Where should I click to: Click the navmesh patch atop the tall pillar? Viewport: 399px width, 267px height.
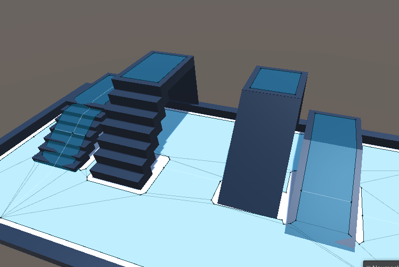tap(275, 82)
